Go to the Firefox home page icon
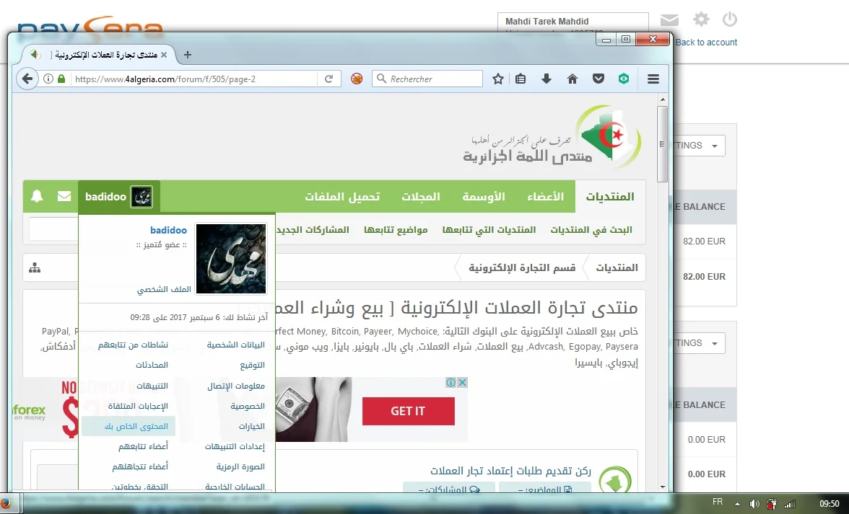The height and width of the screenshot is (514, 849). click(x=572, y=79)
